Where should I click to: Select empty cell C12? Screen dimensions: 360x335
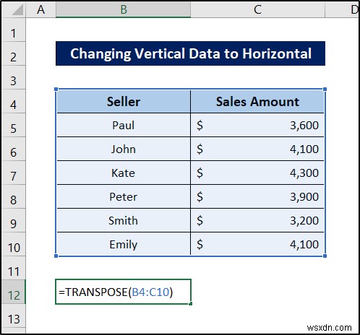257,292
